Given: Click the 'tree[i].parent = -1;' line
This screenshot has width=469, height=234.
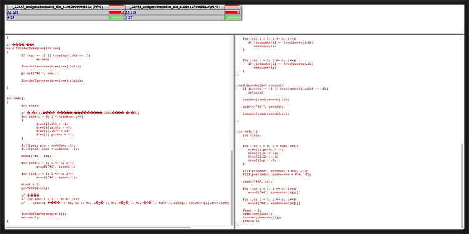Looking at the screenshot, I should 55,135.
